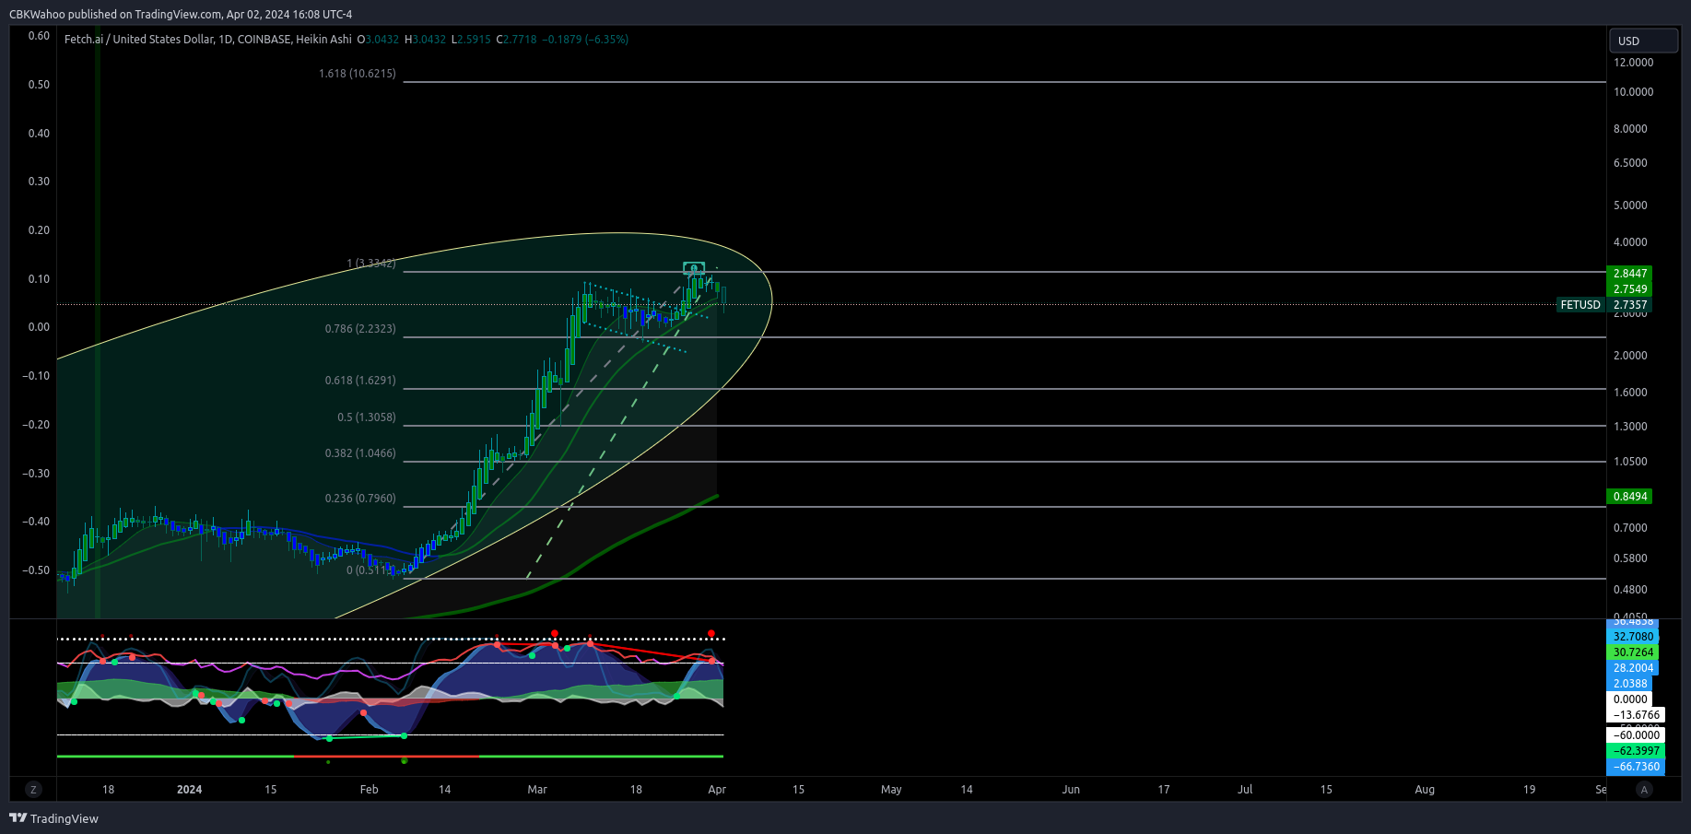Click the low value L2.5915

(471, 40)
